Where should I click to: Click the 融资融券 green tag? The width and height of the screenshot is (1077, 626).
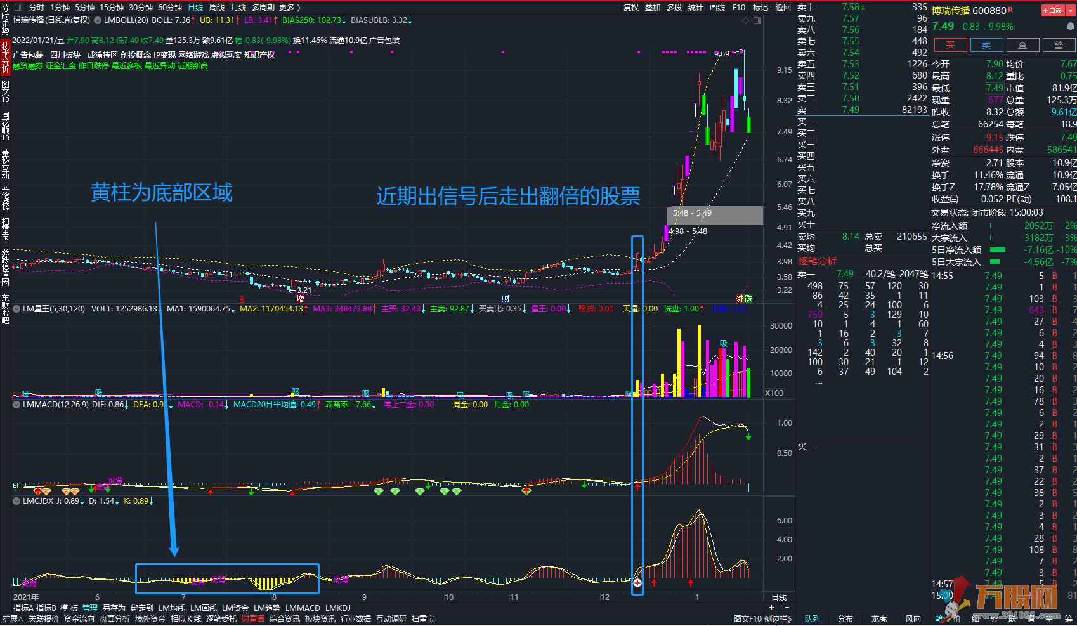tap(28, 66)
